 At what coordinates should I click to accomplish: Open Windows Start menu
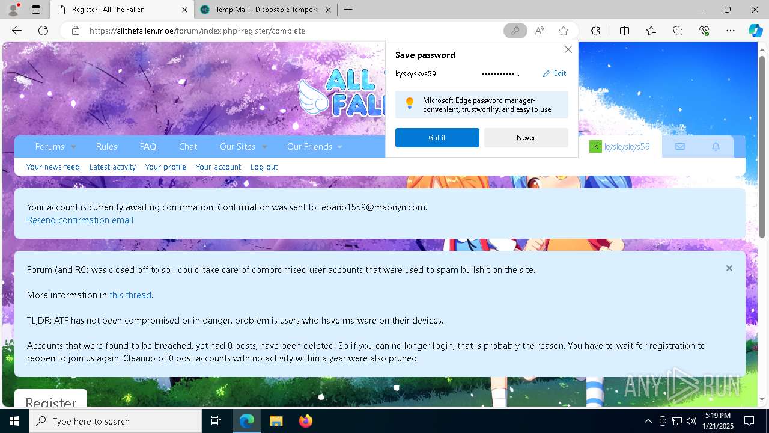pos(14,421)
